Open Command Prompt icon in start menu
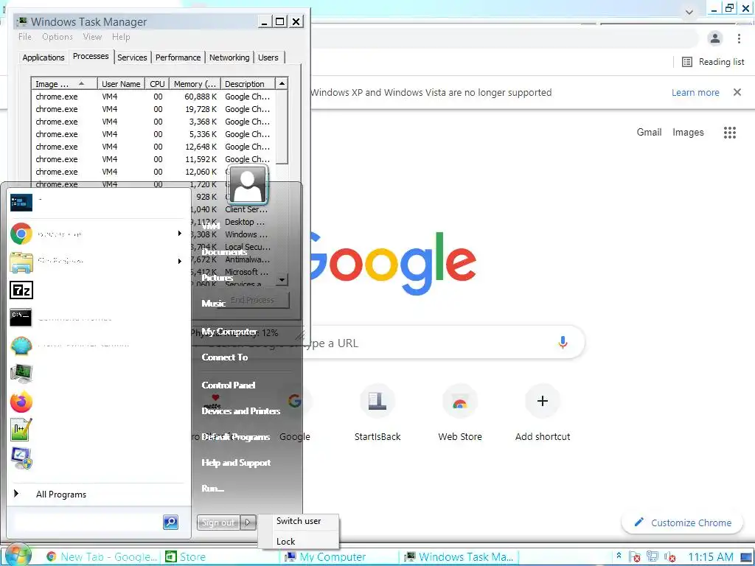The image size is (755, 566). click(x=21, y=317)
